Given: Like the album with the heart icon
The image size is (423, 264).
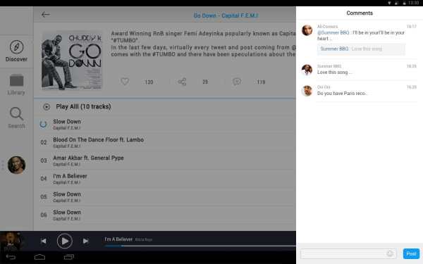Looking at the screenshot, I should coord(125,82).
